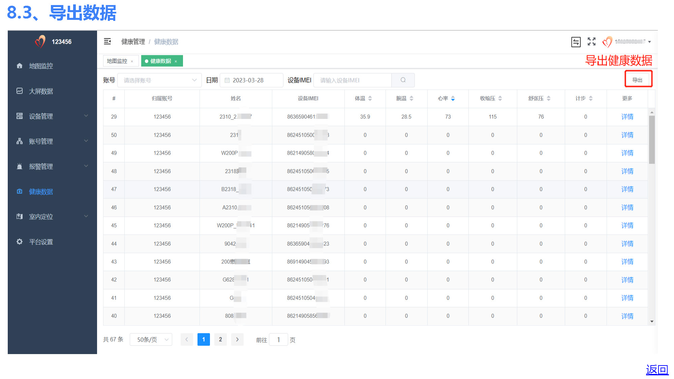Go to previous page arrow
Image resolution: width=674 pixels, height=379 pixels.
187,340
